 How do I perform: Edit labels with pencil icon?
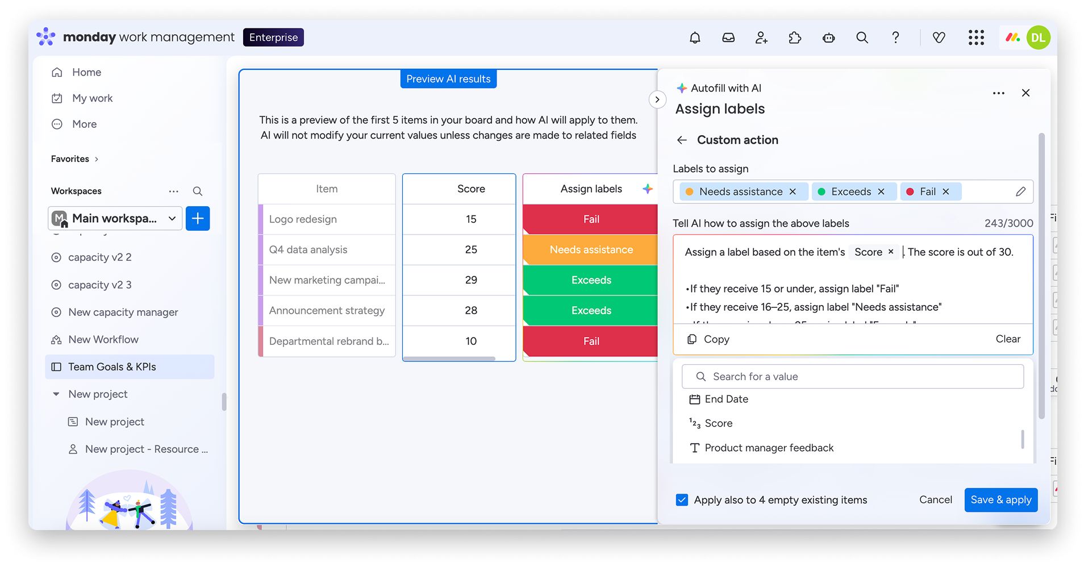(x=1020, y=191)
